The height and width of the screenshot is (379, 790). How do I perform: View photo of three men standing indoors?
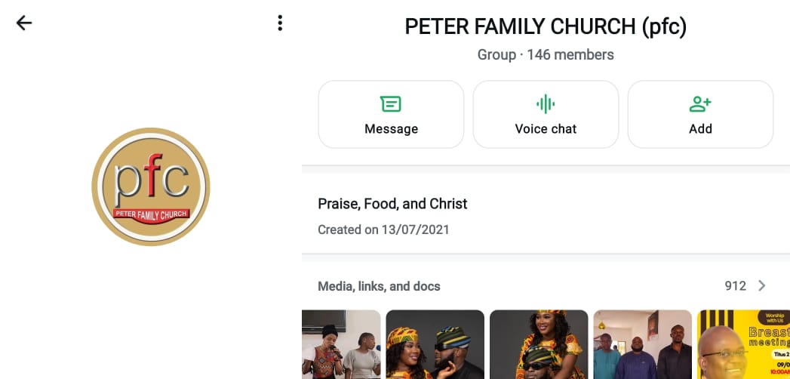643,344
